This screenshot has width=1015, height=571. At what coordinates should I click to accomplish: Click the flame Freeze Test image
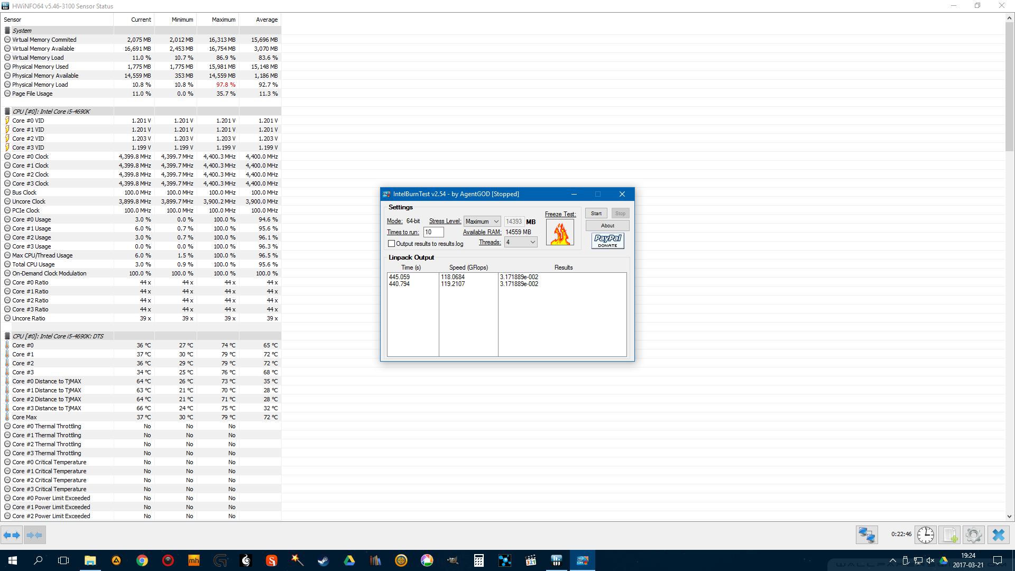[560, 233]
